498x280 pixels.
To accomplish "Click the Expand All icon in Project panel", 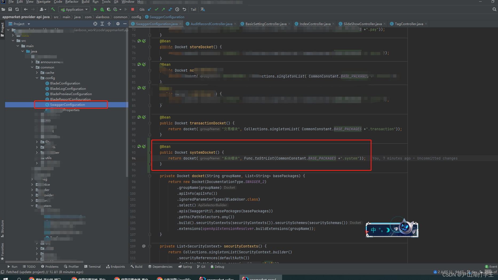I will click(x=102, y=24).
